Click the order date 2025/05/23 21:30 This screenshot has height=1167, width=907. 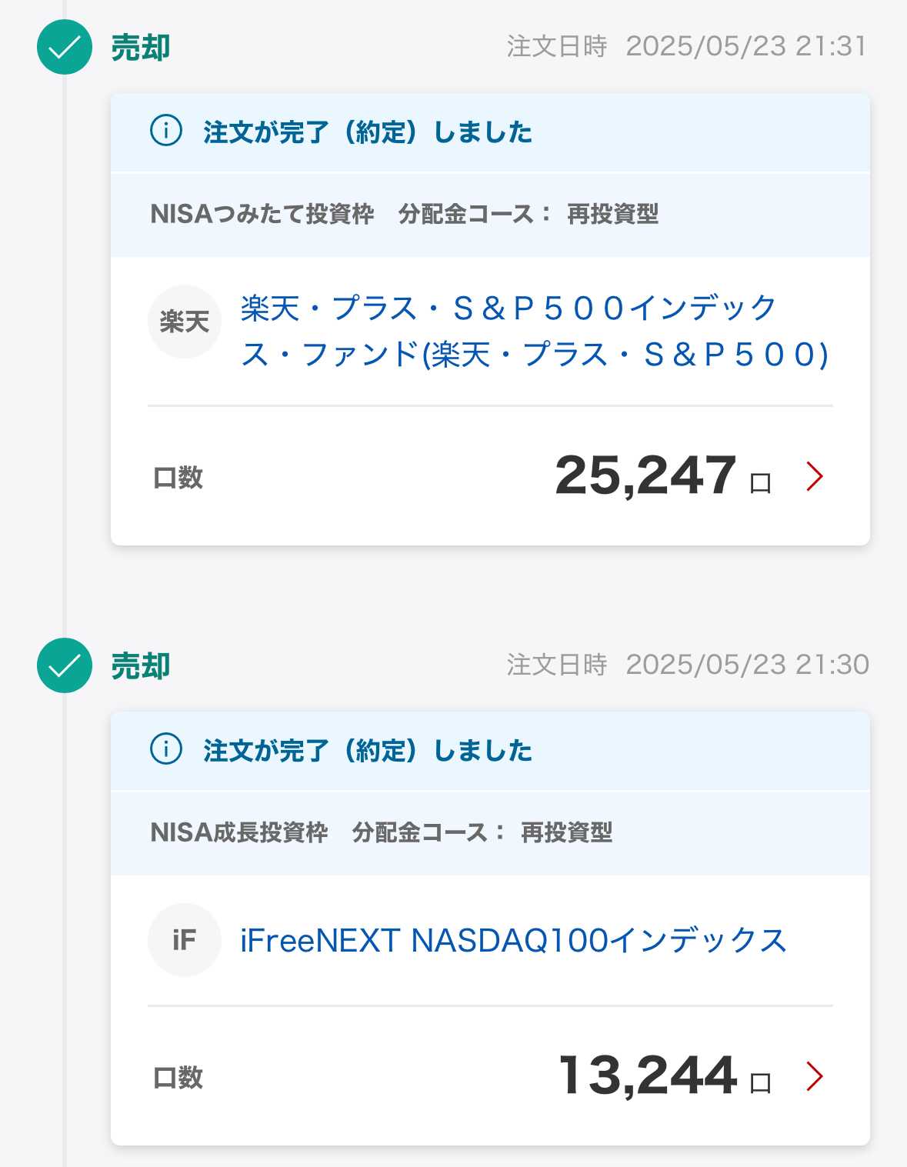coord(747,665)
